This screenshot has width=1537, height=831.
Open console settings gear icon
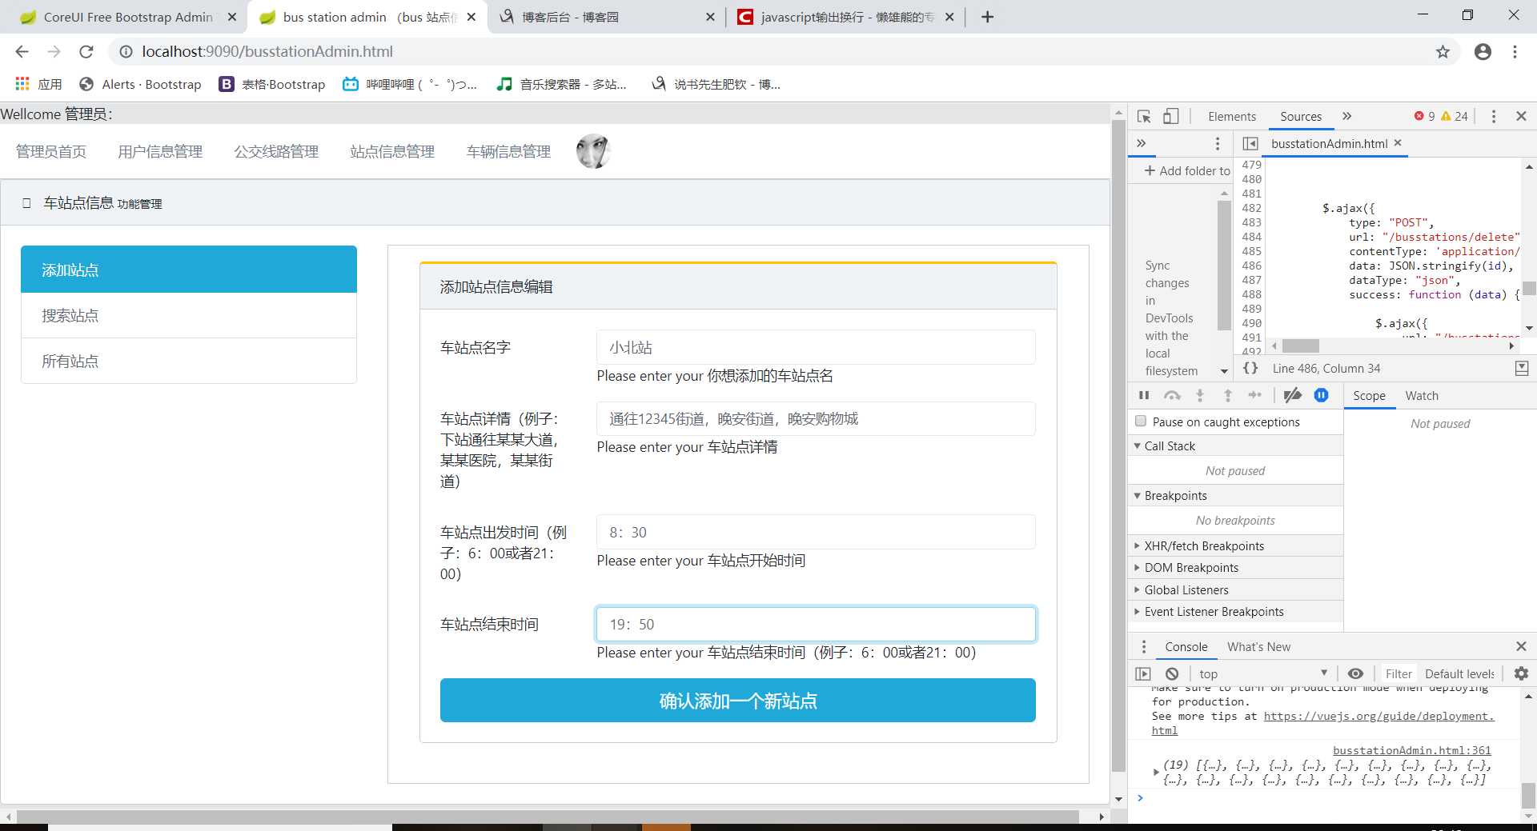pyautogui.click(x=1521, y=673)
